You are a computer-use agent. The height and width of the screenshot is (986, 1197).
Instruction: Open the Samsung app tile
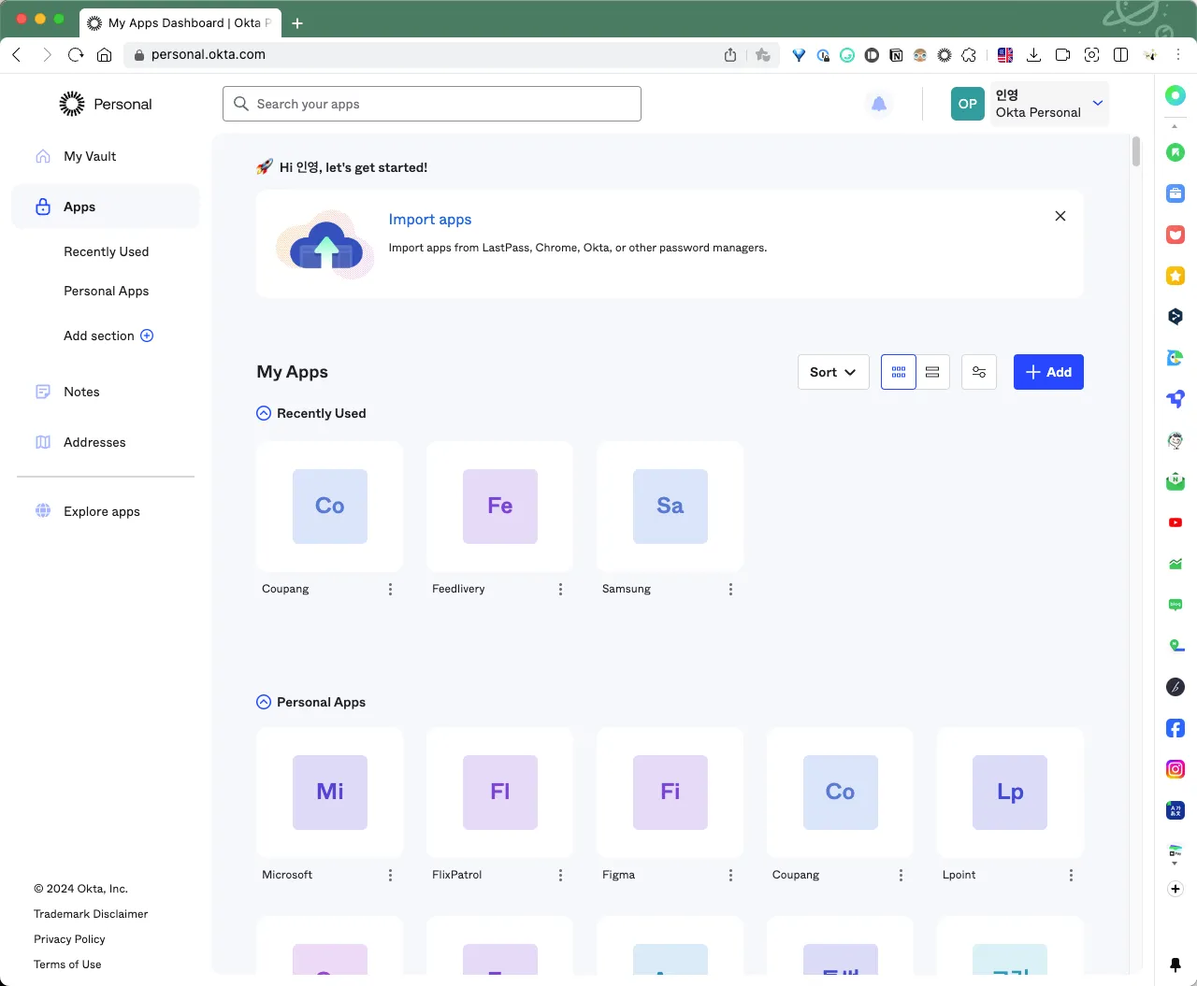pos(671,507)
